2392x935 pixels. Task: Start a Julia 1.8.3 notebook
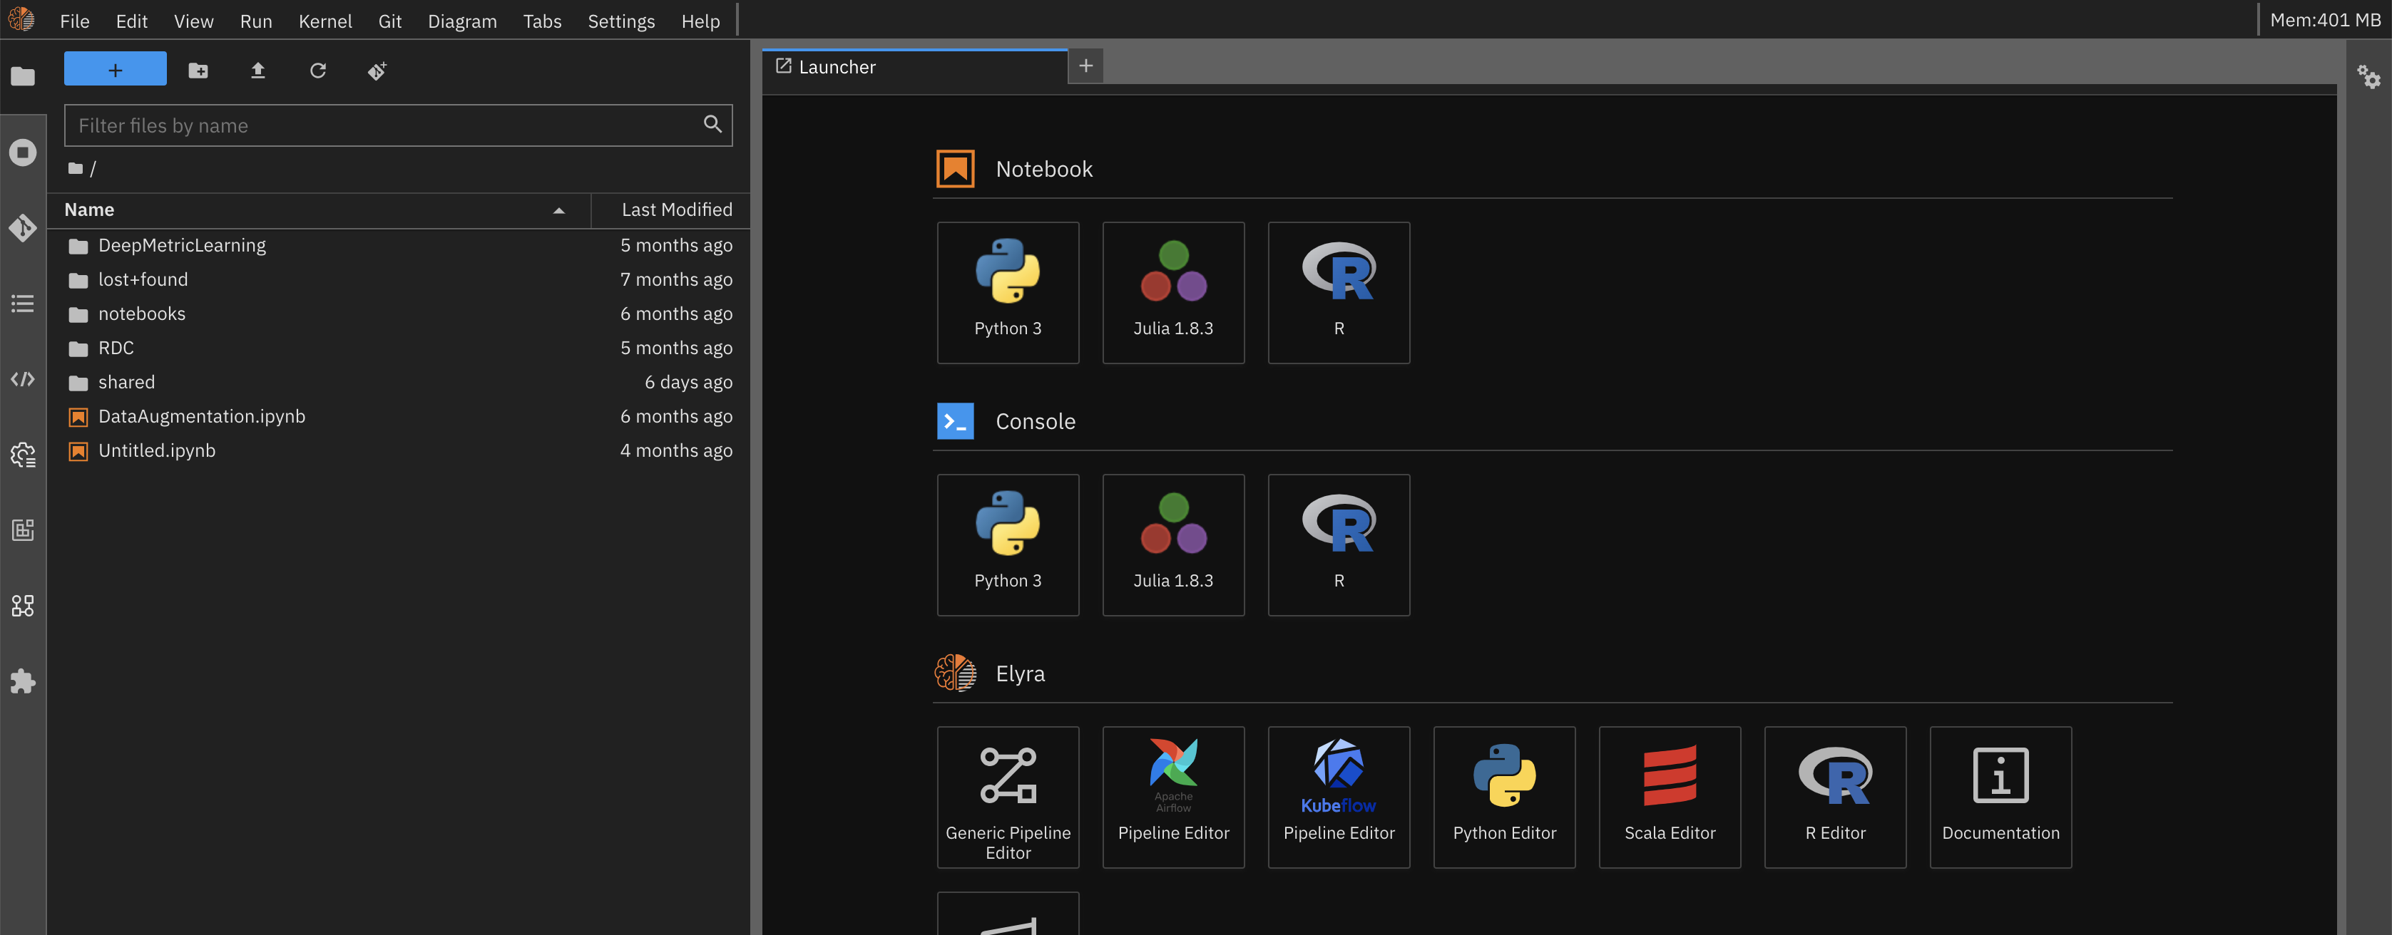[x=1172, y=292]
